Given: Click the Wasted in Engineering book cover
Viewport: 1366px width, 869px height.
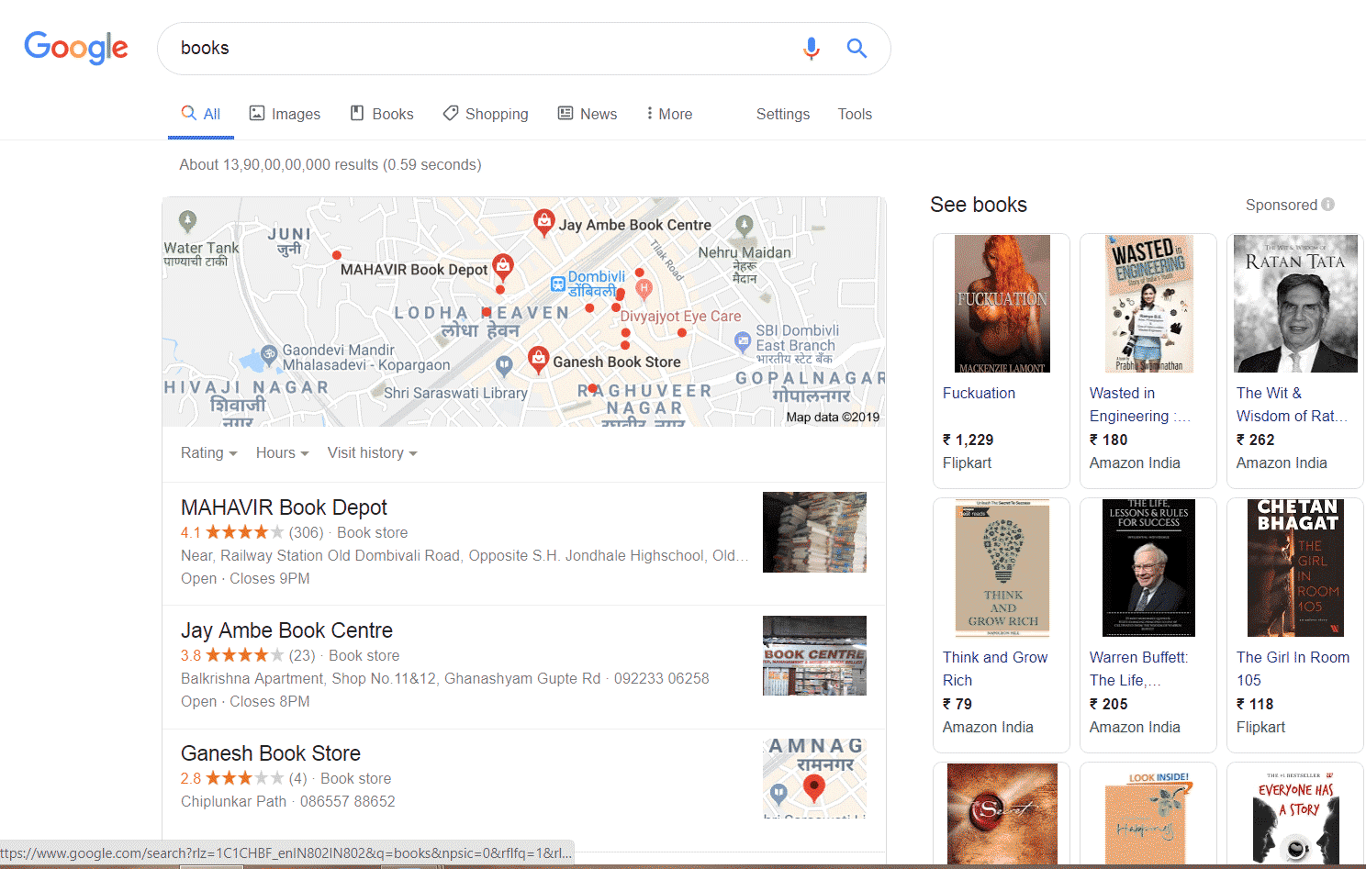Looking at the screenshot, I should 1148,304.
